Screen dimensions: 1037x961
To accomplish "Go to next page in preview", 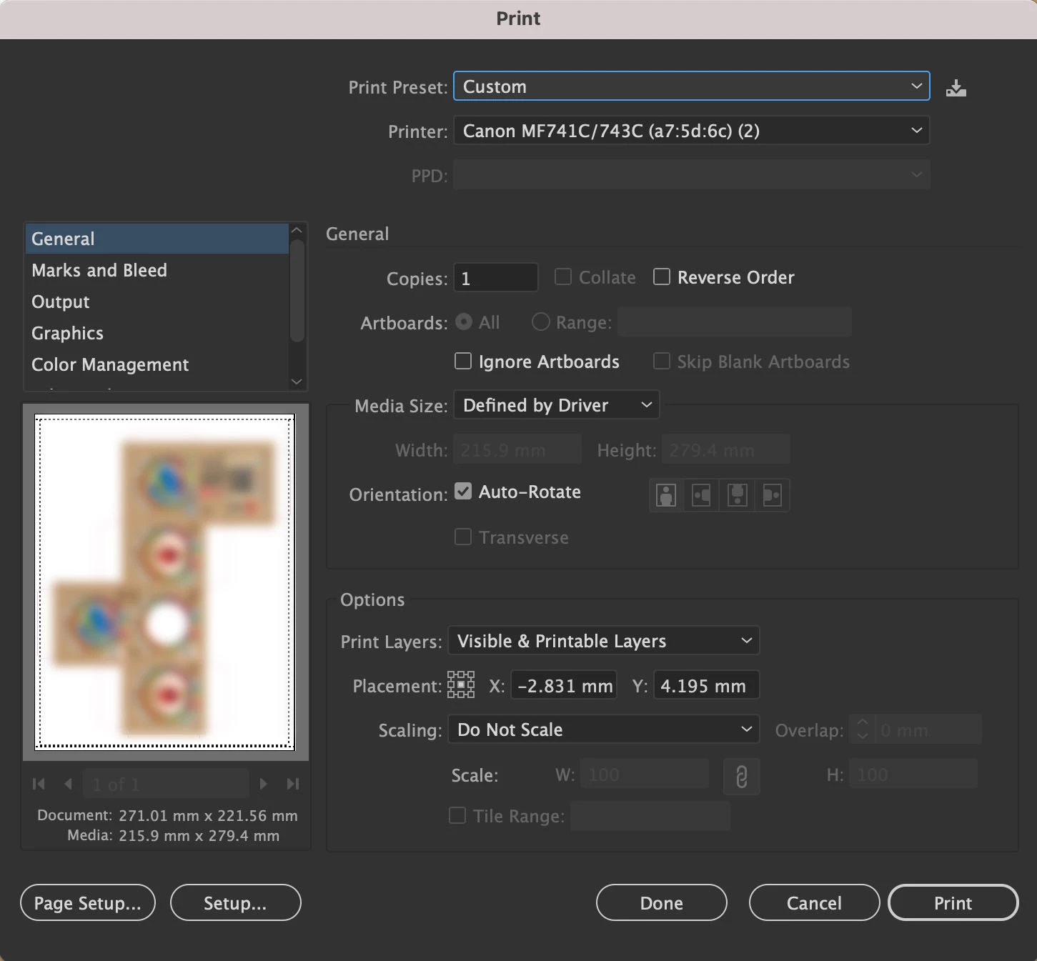I will coord(263,784).
